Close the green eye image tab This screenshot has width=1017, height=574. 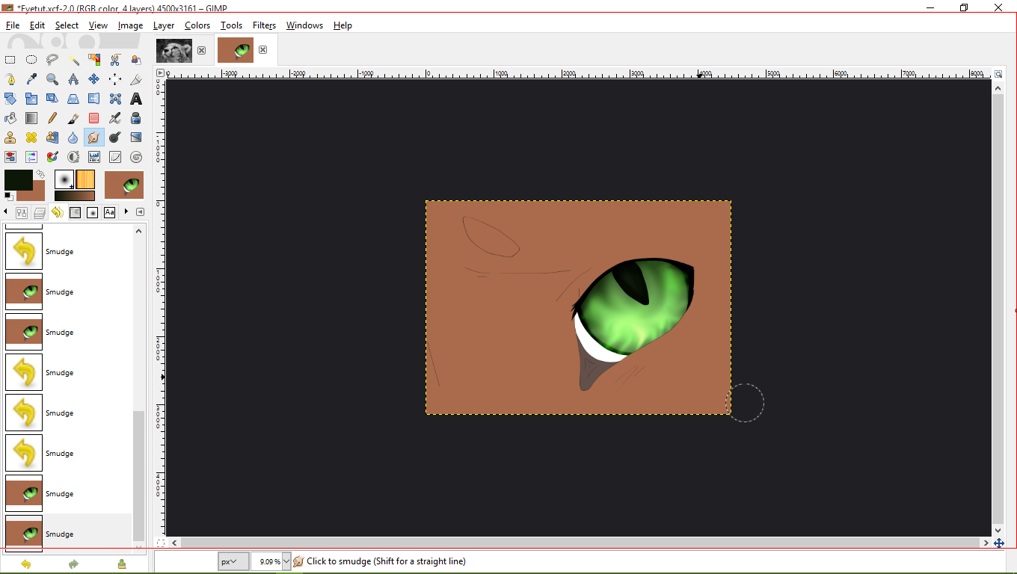(262, 50)
